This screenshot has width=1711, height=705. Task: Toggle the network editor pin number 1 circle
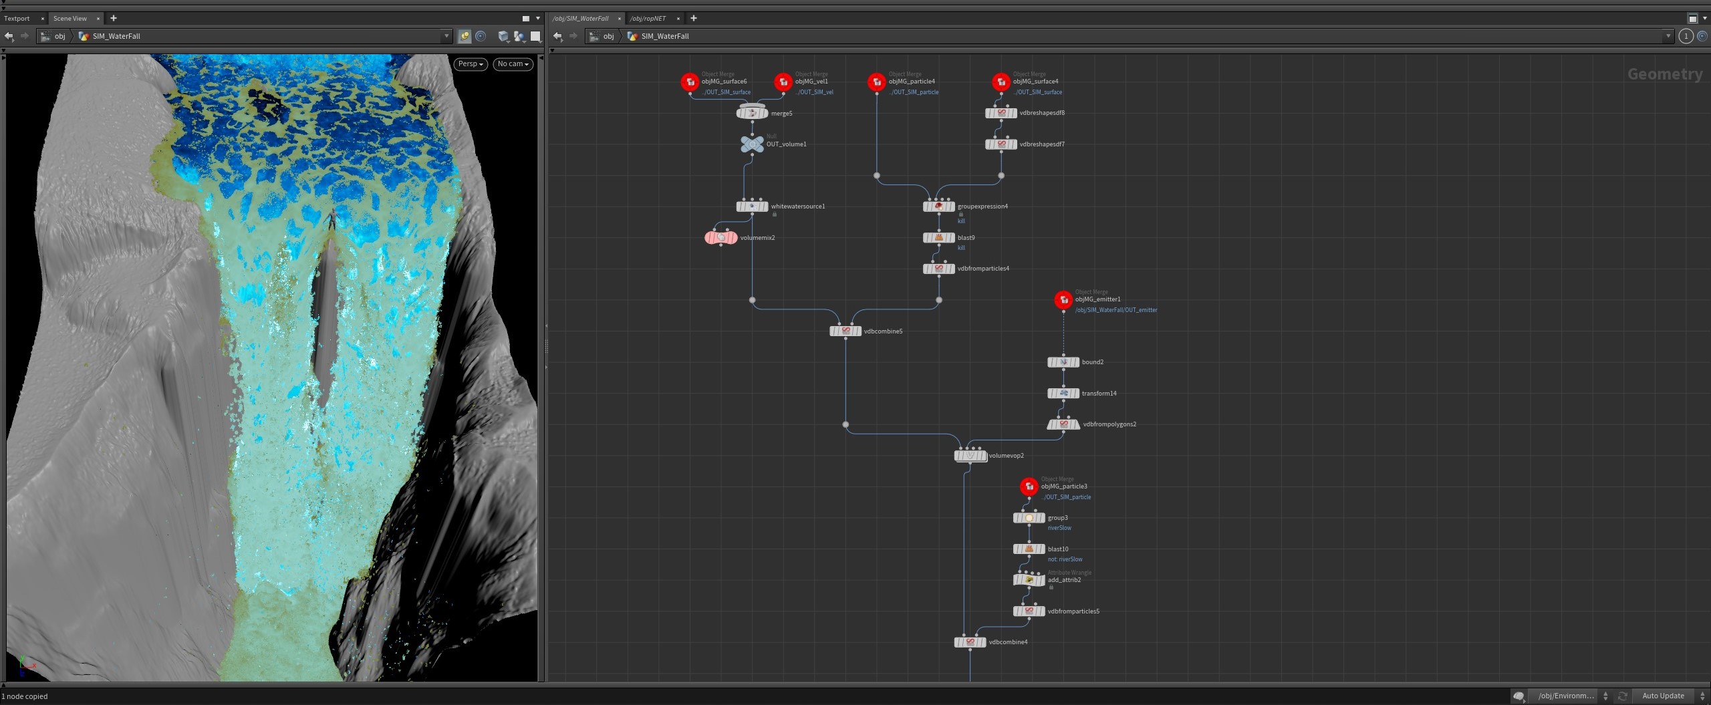tap(1686, 36)
